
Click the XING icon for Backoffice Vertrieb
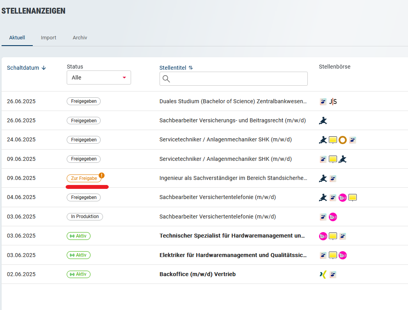(323, 274)
